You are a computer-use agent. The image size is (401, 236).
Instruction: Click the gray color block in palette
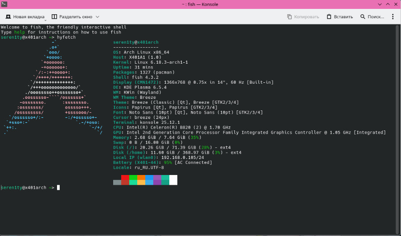pyautogui.click(x=117, y=182)
